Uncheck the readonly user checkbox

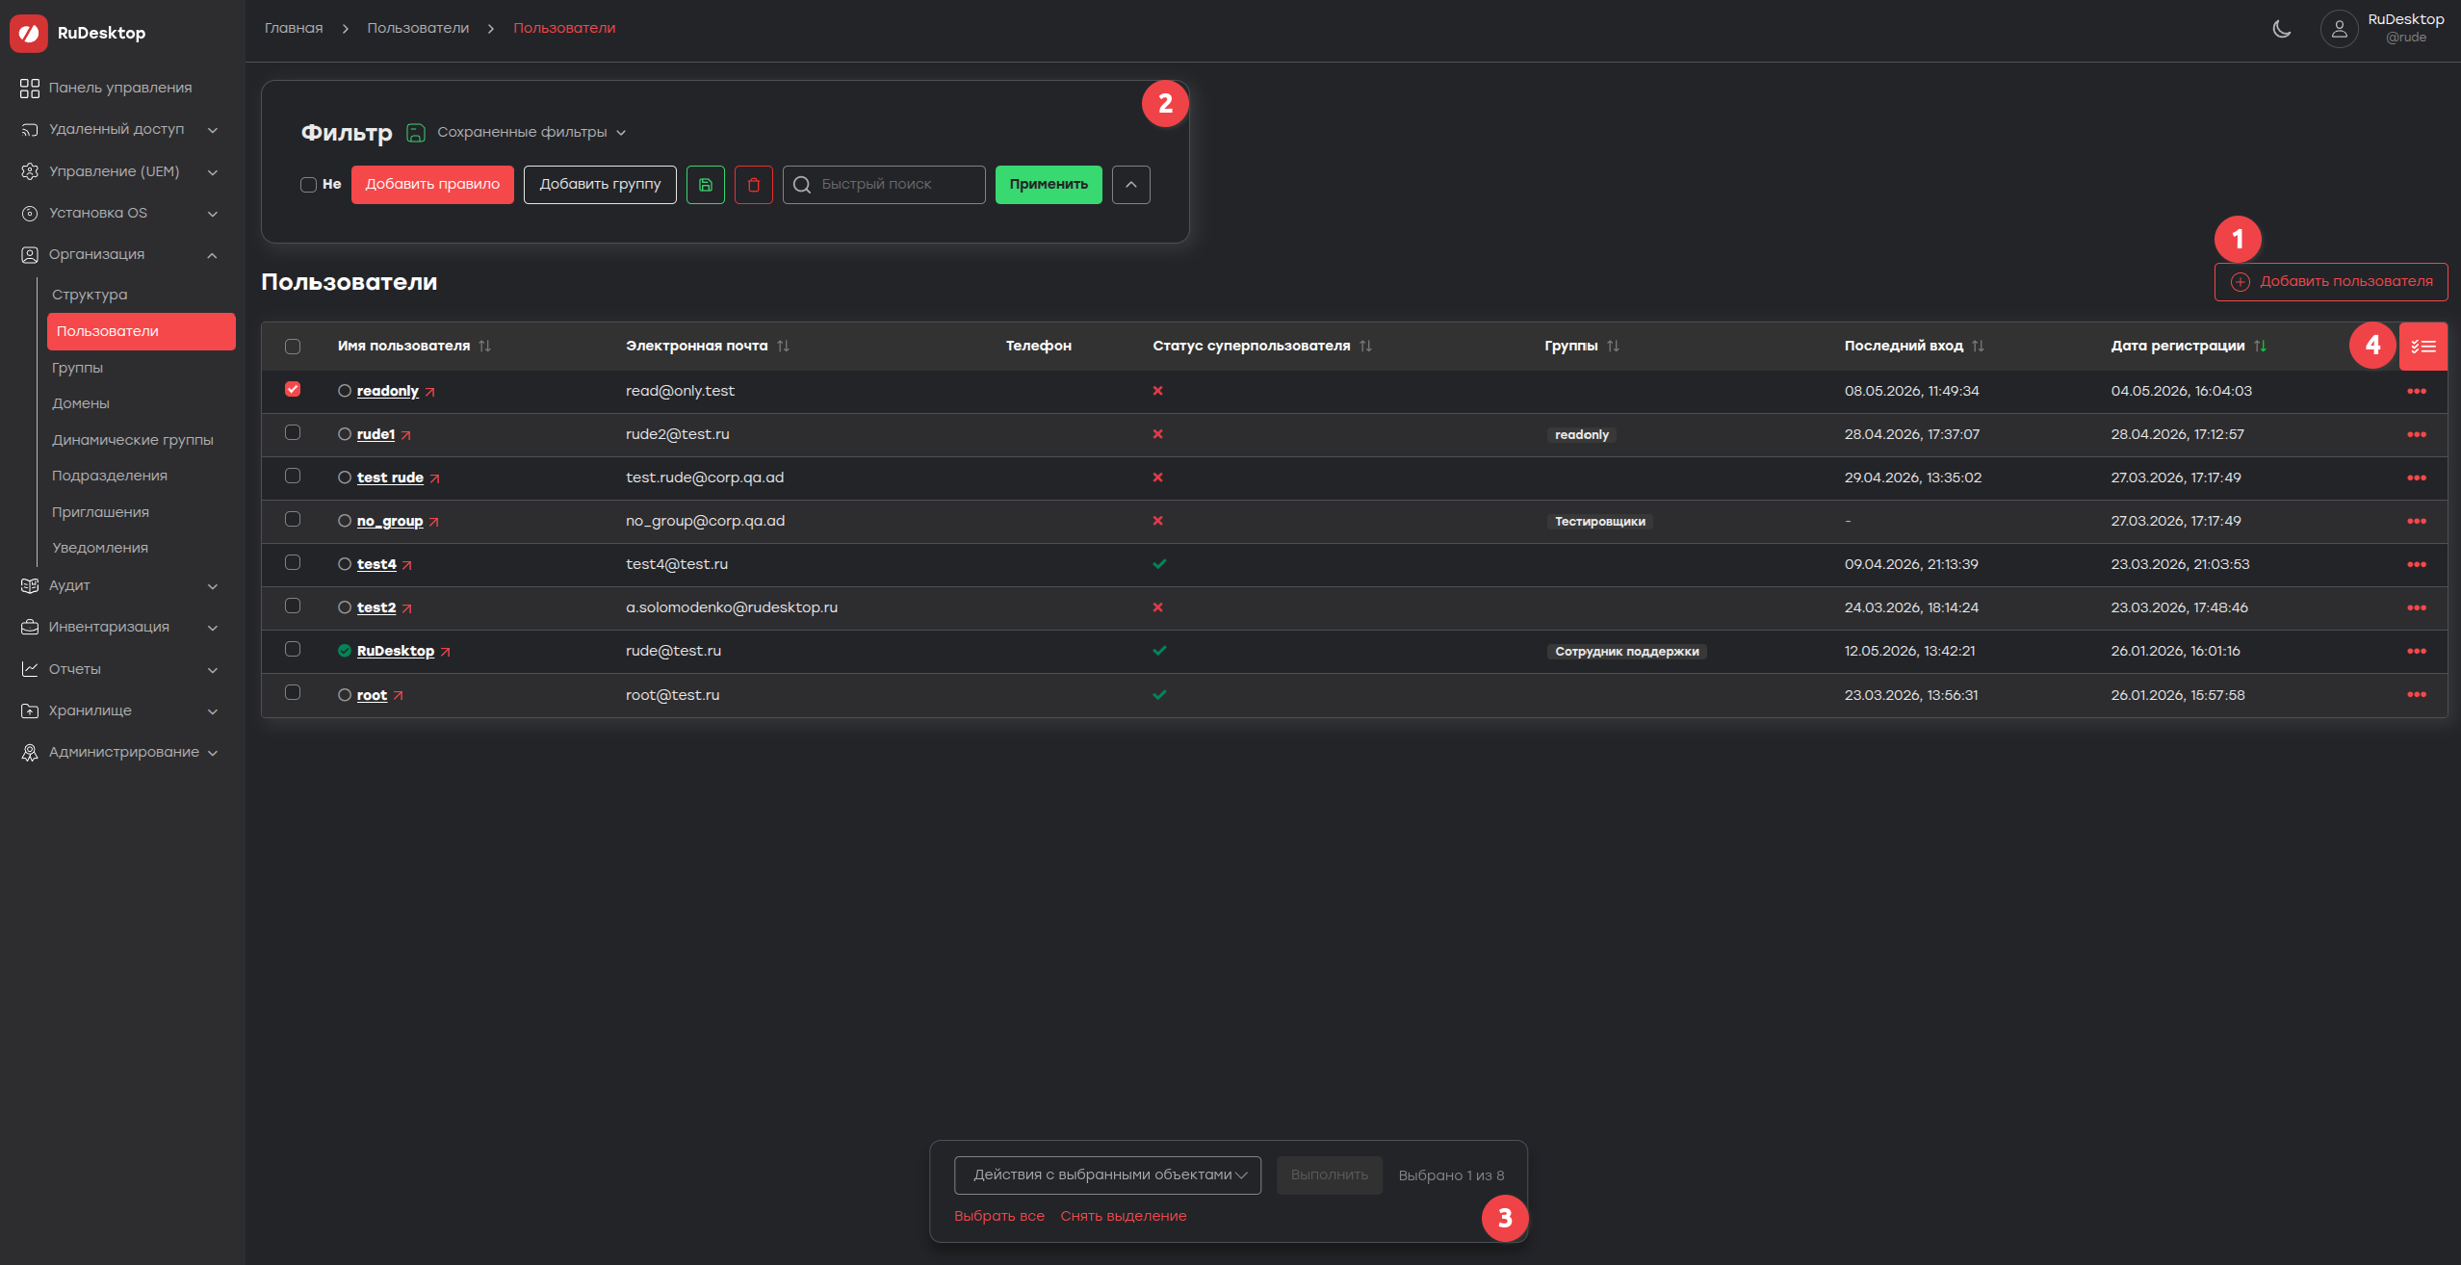[x=293, y=389]
